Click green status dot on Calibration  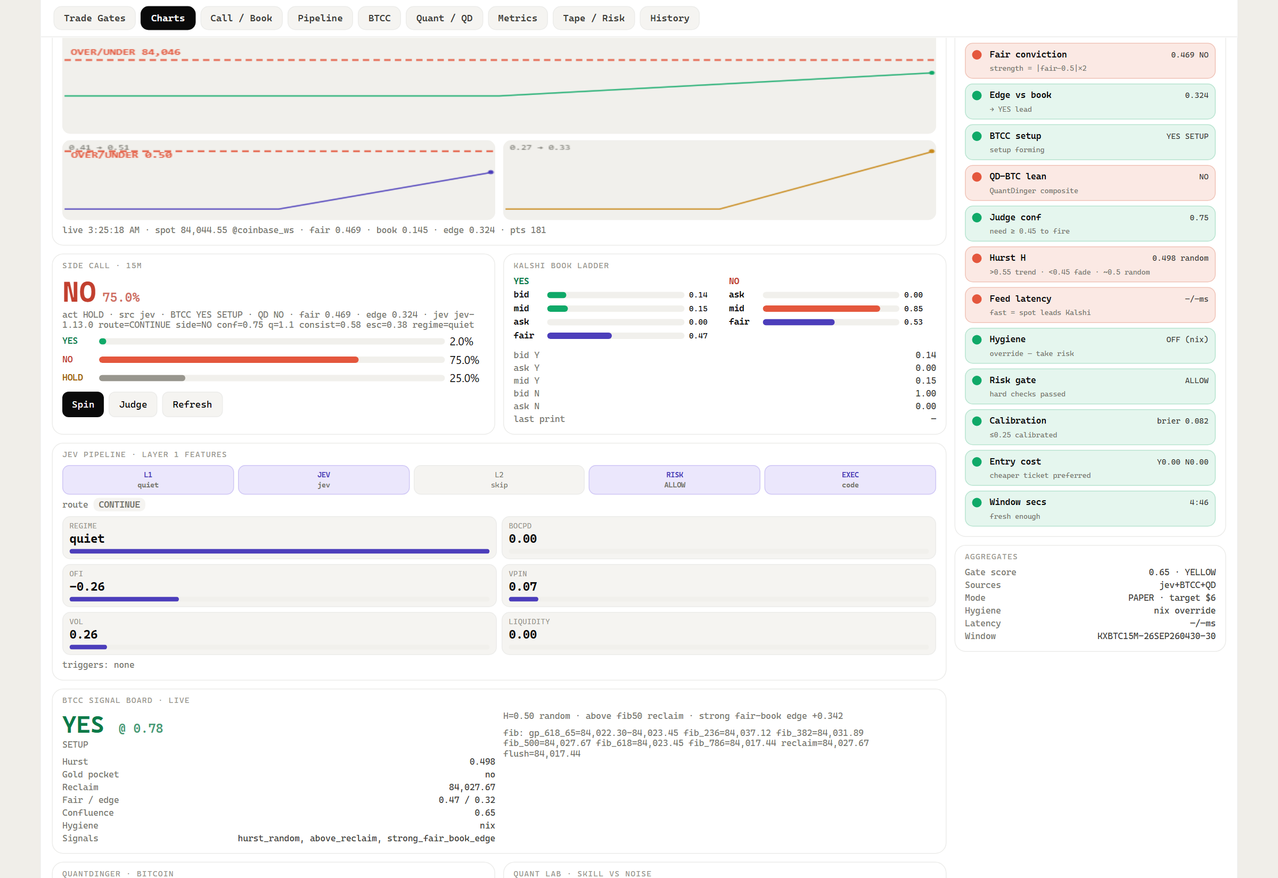click(x=977, y=421)
